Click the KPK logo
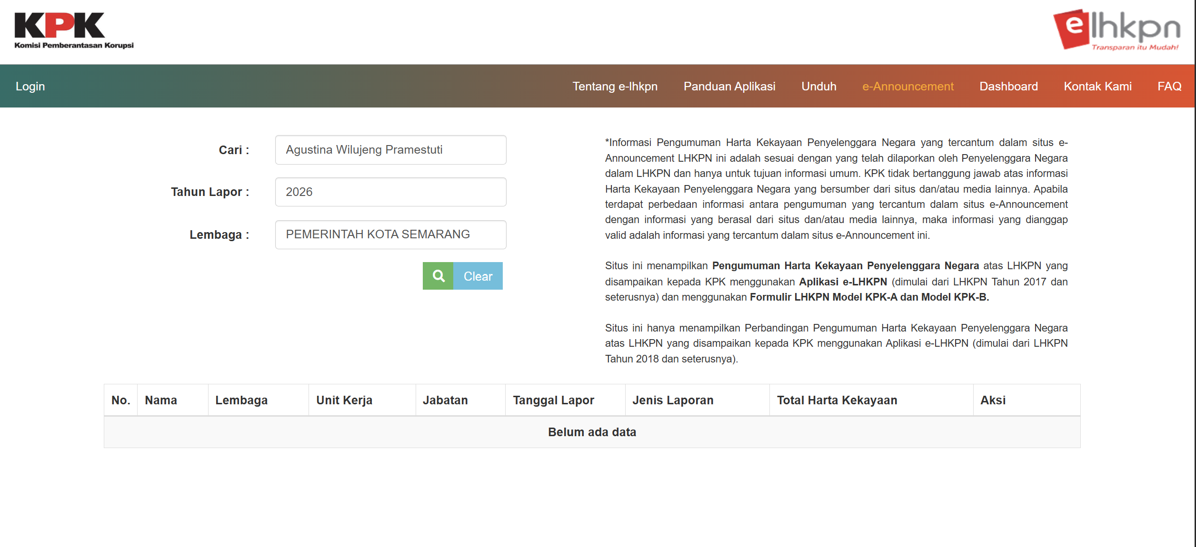This screenshot has width=1196, height=547. [x=74, y=31]
